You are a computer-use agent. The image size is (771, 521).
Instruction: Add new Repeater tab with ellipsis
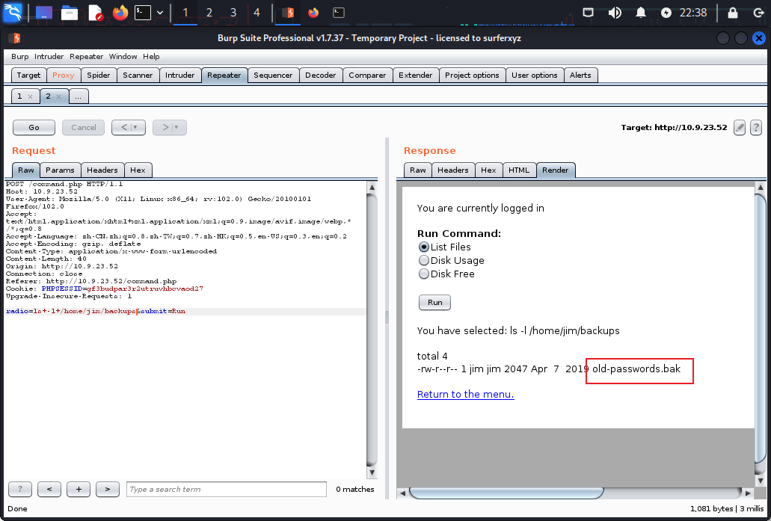(x=79, y=96)
